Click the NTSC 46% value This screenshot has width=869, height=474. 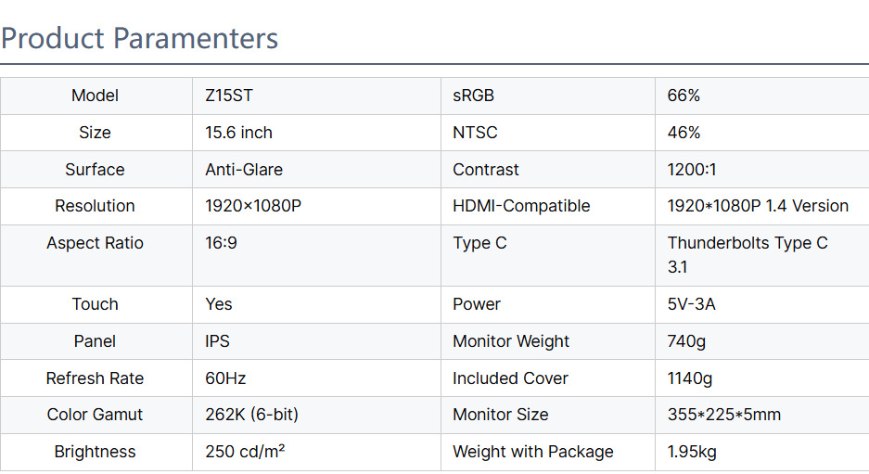click(684, 133)
